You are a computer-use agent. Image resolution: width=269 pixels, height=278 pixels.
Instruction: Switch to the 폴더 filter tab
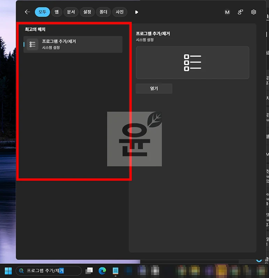(103, 12)
